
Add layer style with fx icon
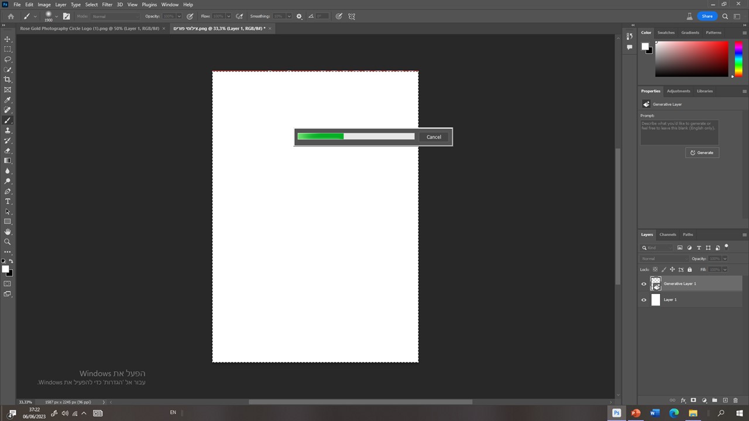(683, 401)
